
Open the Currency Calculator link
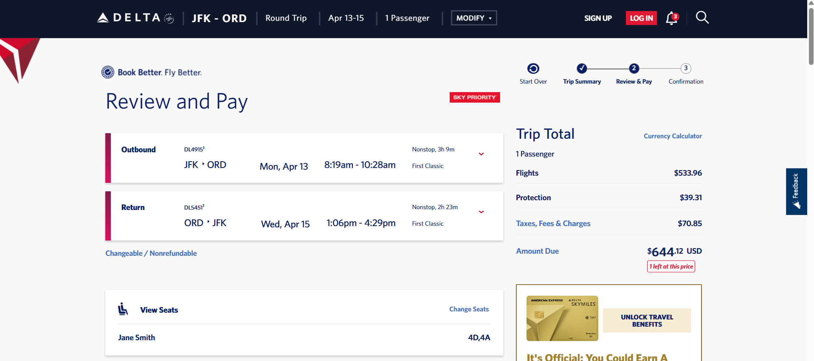click(x=672, y=136)
